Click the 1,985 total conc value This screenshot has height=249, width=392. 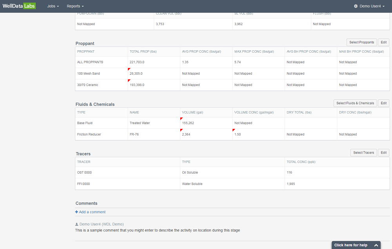tap(291, 184)
